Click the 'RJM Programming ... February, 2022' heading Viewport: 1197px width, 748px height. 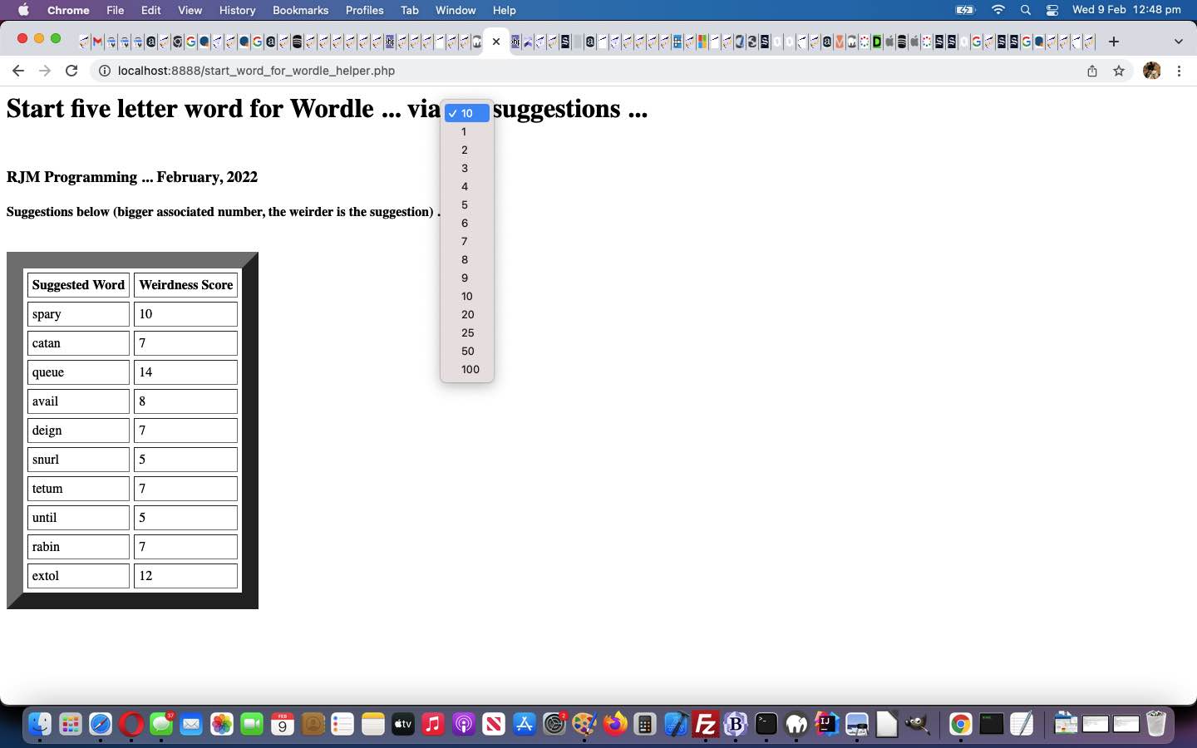tap(132, 177)
